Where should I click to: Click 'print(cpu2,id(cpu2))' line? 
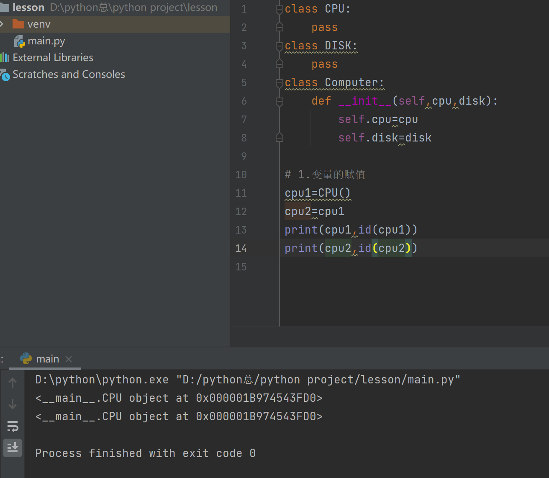pyautogui.click(x=351, y=248)
